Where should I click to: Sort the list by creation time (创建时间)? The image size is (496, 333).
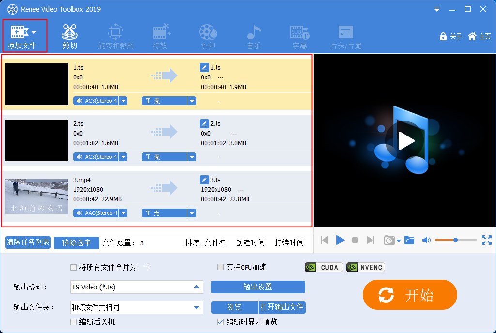(x=250, y=243)
